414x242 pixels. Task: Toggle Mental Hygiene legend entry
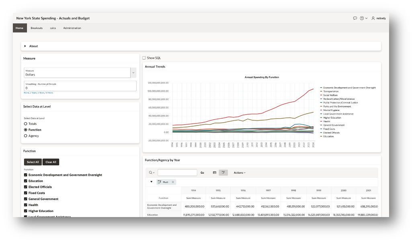330,110
